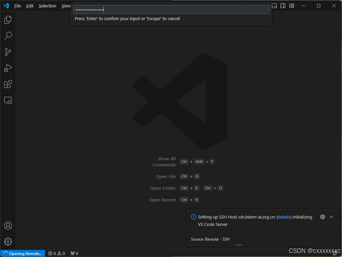Open the Customize Layout icon

292,6
